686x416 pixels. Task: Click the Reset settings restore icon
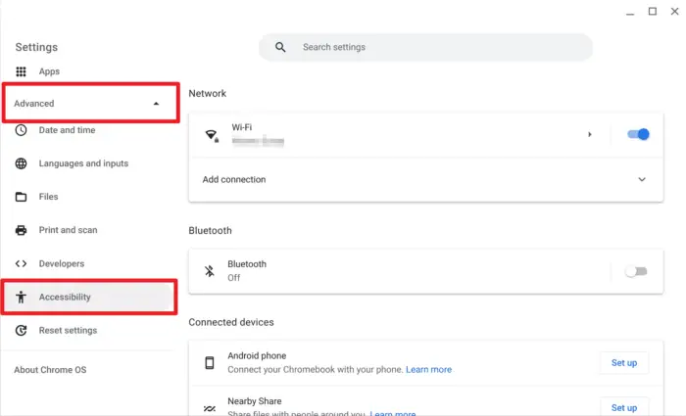pos(21,331)
